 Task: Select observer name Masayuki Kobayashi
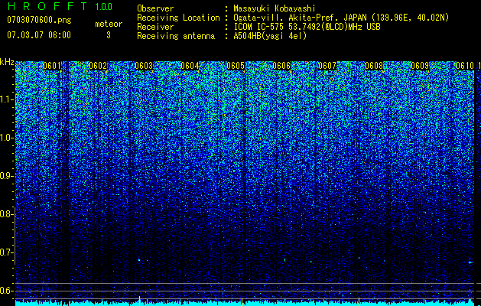click(x=275, y=8)
